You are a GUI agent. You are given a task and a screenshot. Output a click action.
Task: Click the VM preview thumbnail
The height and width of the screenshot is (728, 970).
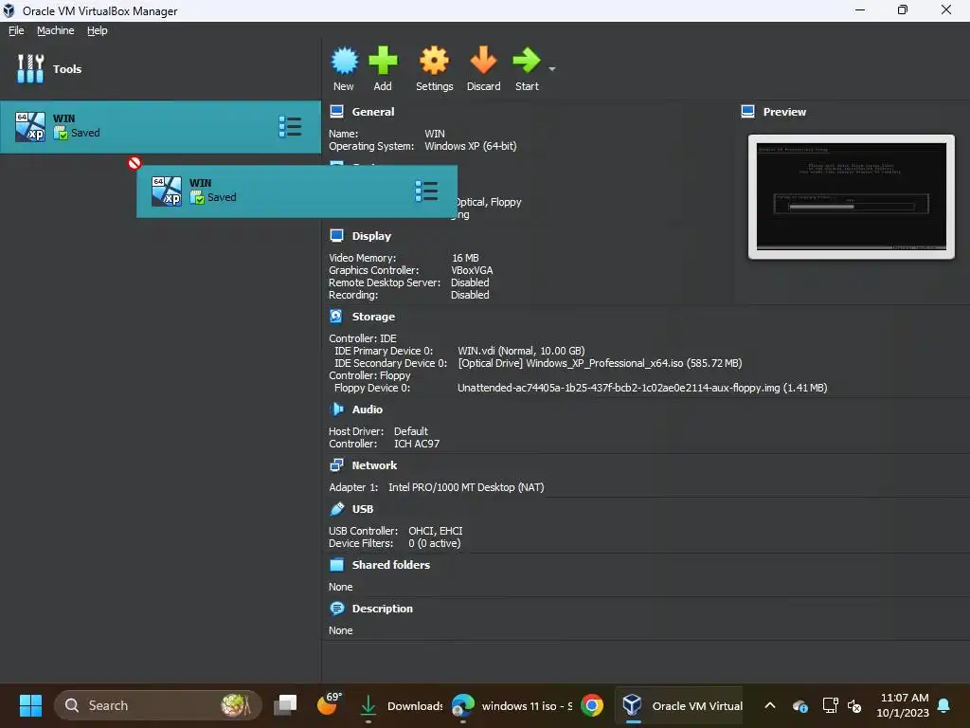pos(852,197)
